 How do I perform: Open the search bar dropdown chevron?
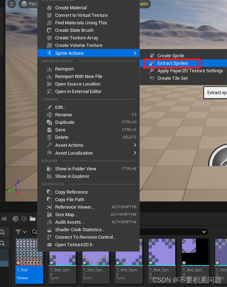coord(204,232)
